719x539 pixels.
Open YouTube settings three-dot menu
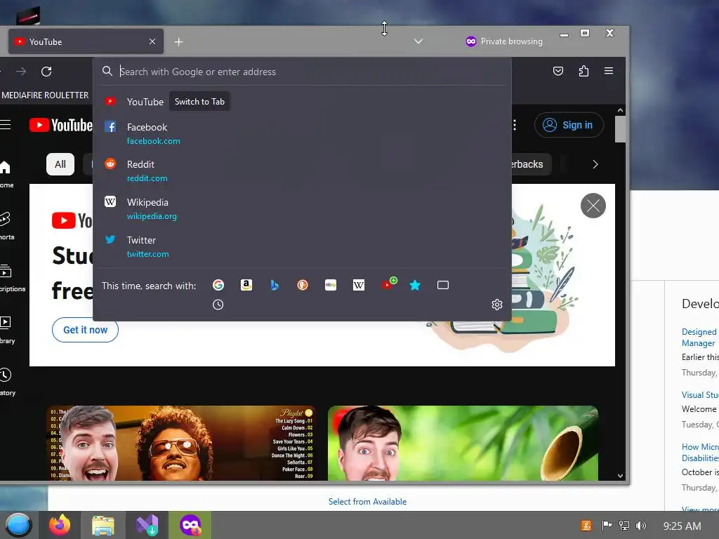tap(515, 125)
